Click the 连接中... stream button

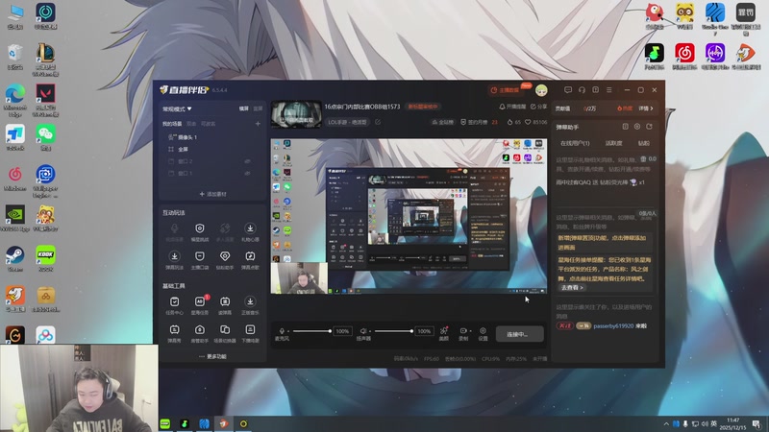tap(519, 334)
